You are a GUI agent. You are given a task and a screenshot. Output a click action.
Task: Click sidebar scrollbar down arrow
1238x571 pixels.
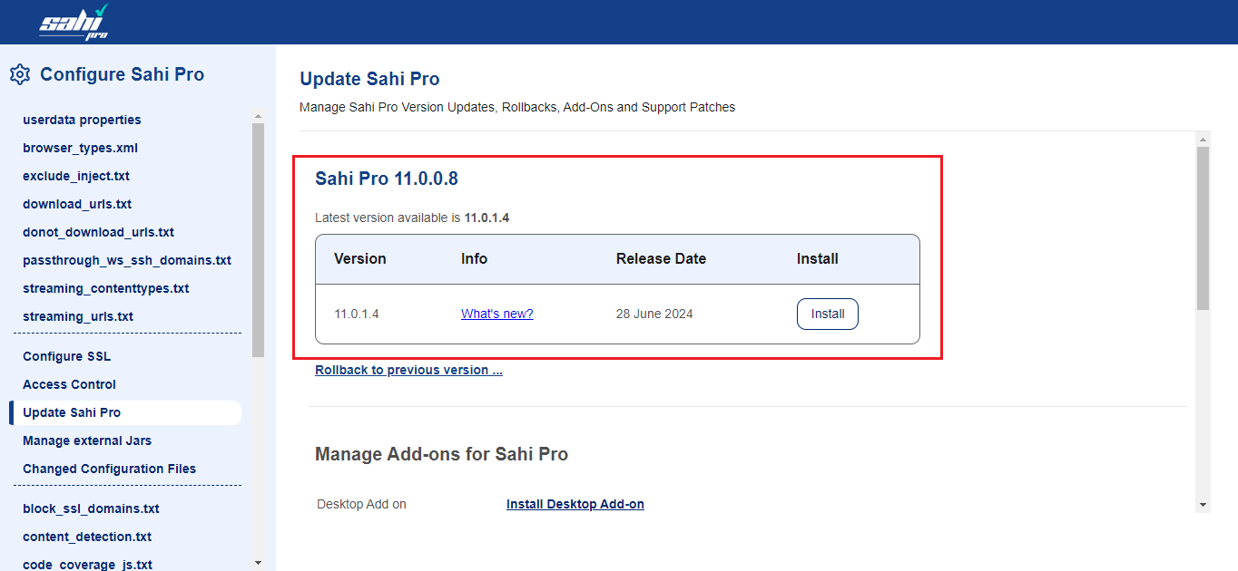(x=258, y=562)
